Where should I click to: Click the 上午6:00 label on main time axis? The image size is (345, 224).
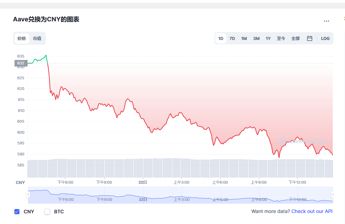220,182
